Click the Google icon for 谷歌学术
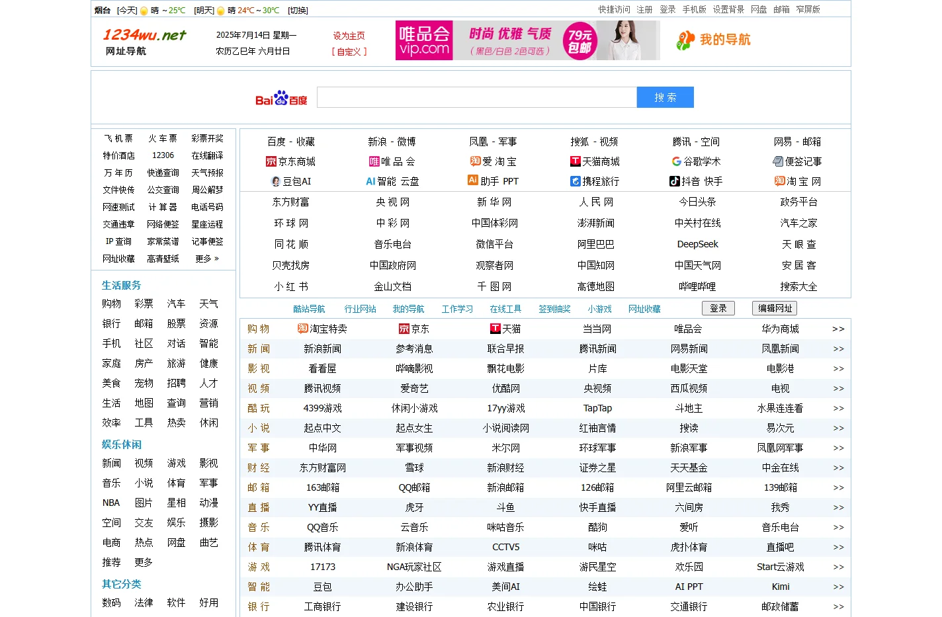This screenshot has height=617, width=942. [676, 161]
